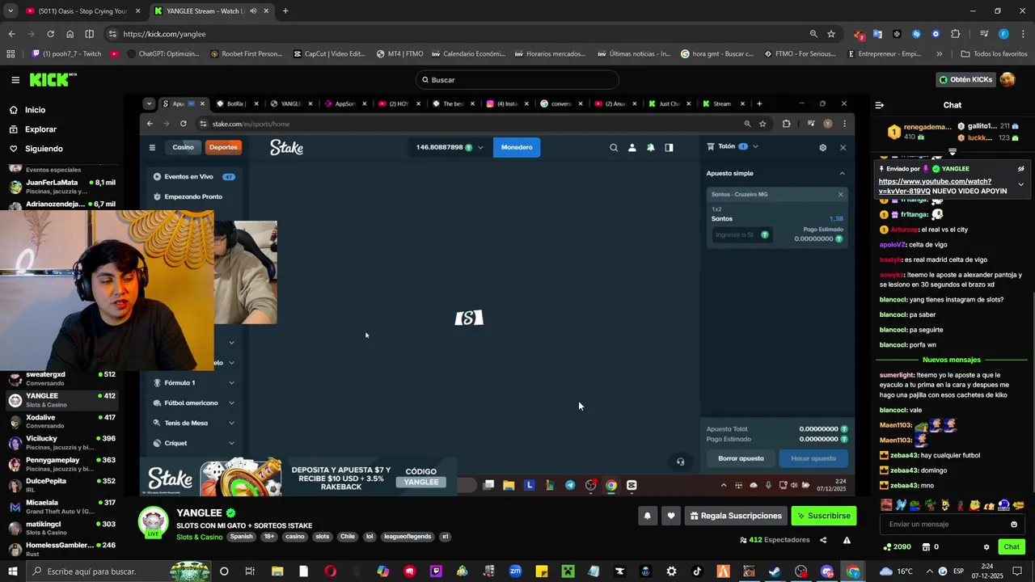Open Stake profile icon
Viewport: 1035px width, 582px height.
(x=632, y=147)
